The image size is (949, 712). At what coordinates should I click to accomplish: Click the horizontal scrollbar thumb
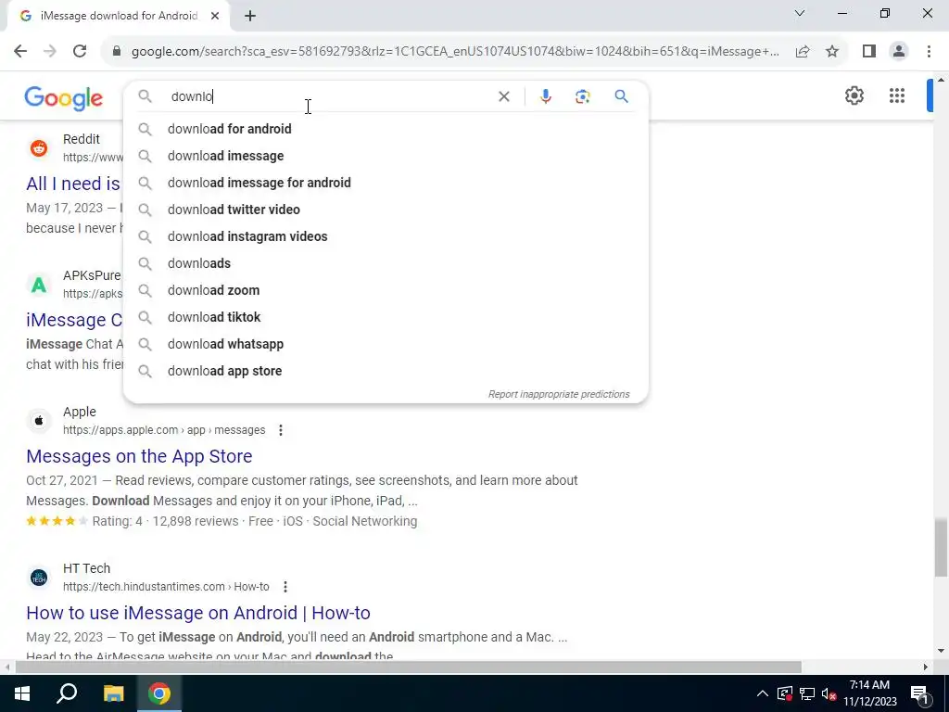click(x=409, y=667)
